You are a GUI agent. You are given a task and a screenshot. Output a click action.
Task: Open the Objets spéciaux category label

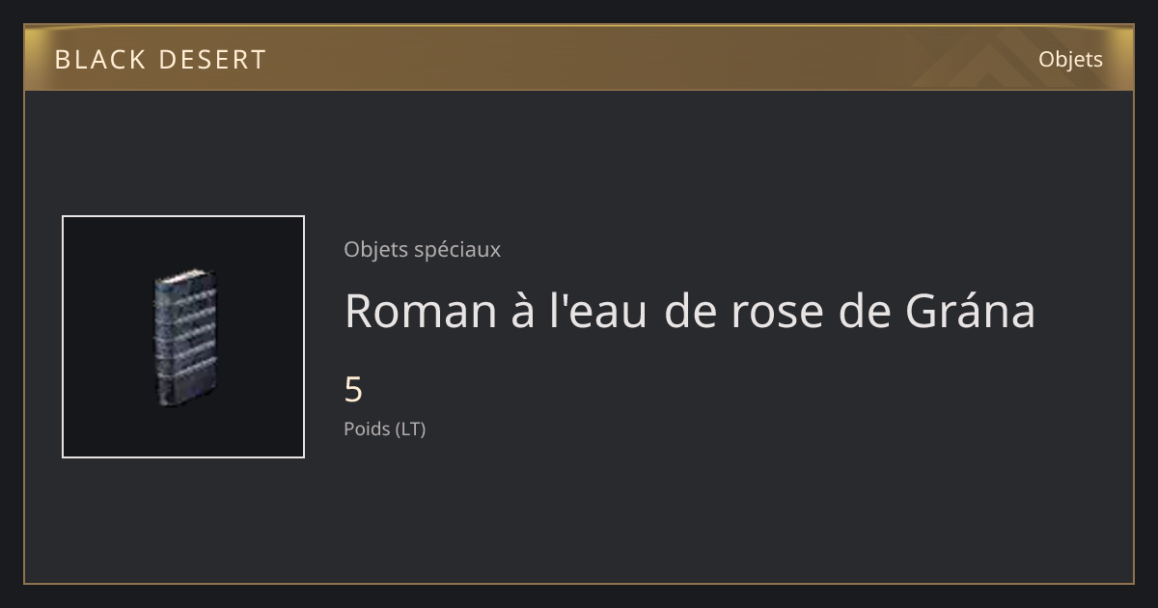(422, 249)
